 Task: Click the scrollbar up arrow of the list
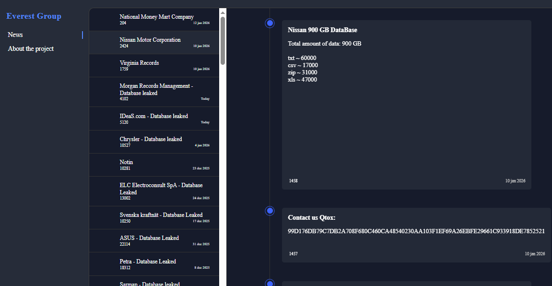[x=223, y=12]
